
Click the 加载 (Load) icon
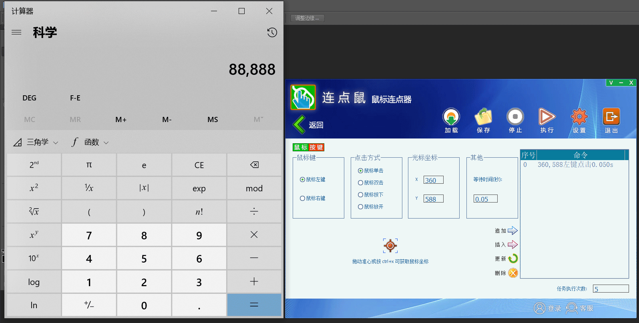[x=451, y=117]
